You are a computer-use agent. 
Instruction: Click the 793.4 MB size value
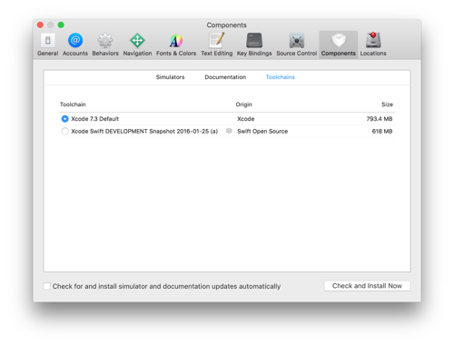tap(380, 119)
